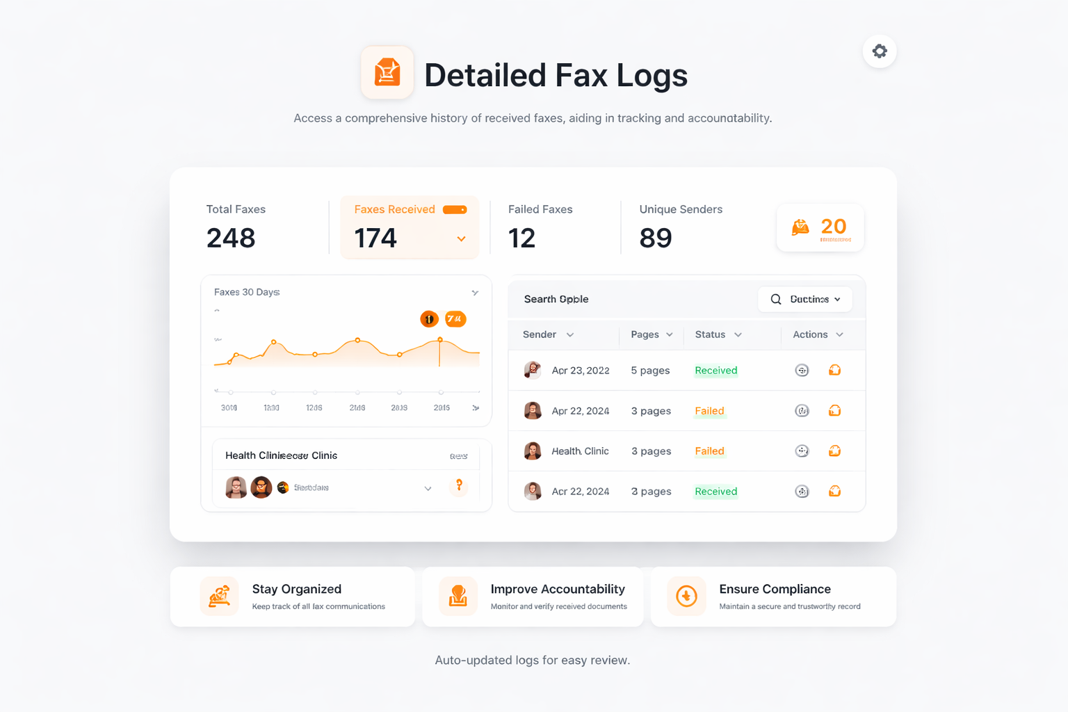Click the orange action icon in the Apr 23, 2022 row
The height and width of the screenshot is (712, 1068).
coord(834,371)
